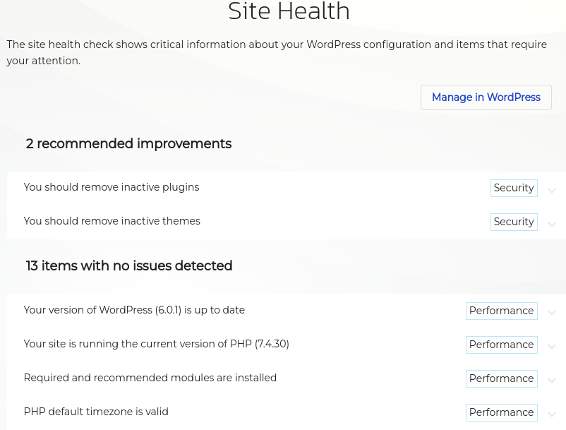Screen dimensions: 566x430
Task: Expand the PHP default timezone chevron
Action: coord(552,414)
